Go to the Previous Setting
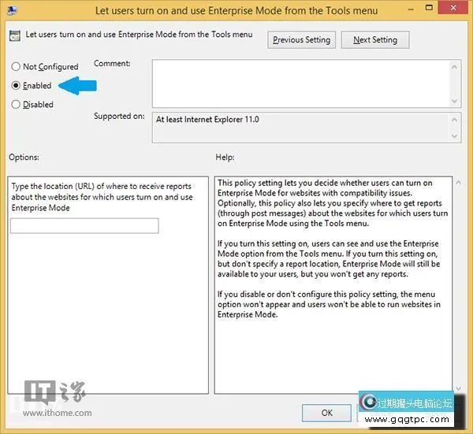This screenshot has height=434, width=473. point(302,39)
